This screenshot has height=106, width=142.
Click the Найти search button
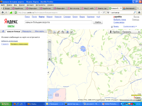(x=98, y=22)
